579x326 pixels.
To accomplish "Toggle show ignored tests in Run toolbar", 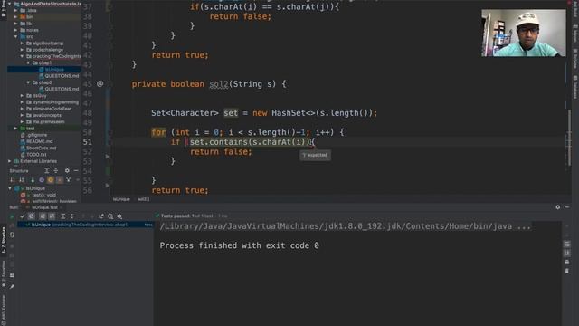I will (x=32, y=216).
